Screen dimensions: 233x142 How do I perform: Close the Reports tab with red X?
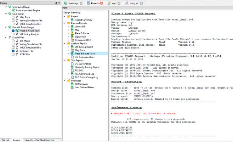coord(101,3)
